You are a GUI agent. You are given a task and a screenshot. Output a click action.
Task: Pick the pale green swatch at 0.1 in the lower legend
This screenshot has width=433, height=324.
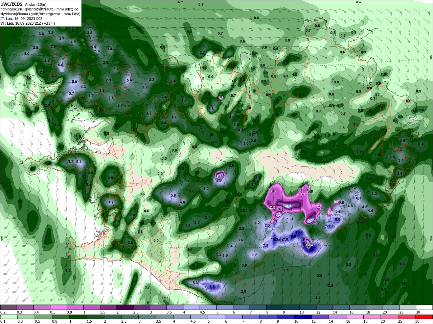(x=8, y=317)
